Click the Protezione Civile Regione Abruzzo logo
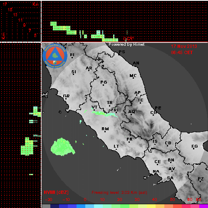 55,56
